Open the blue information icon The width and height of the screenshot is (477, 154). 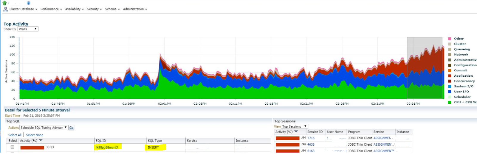(29, 3)
